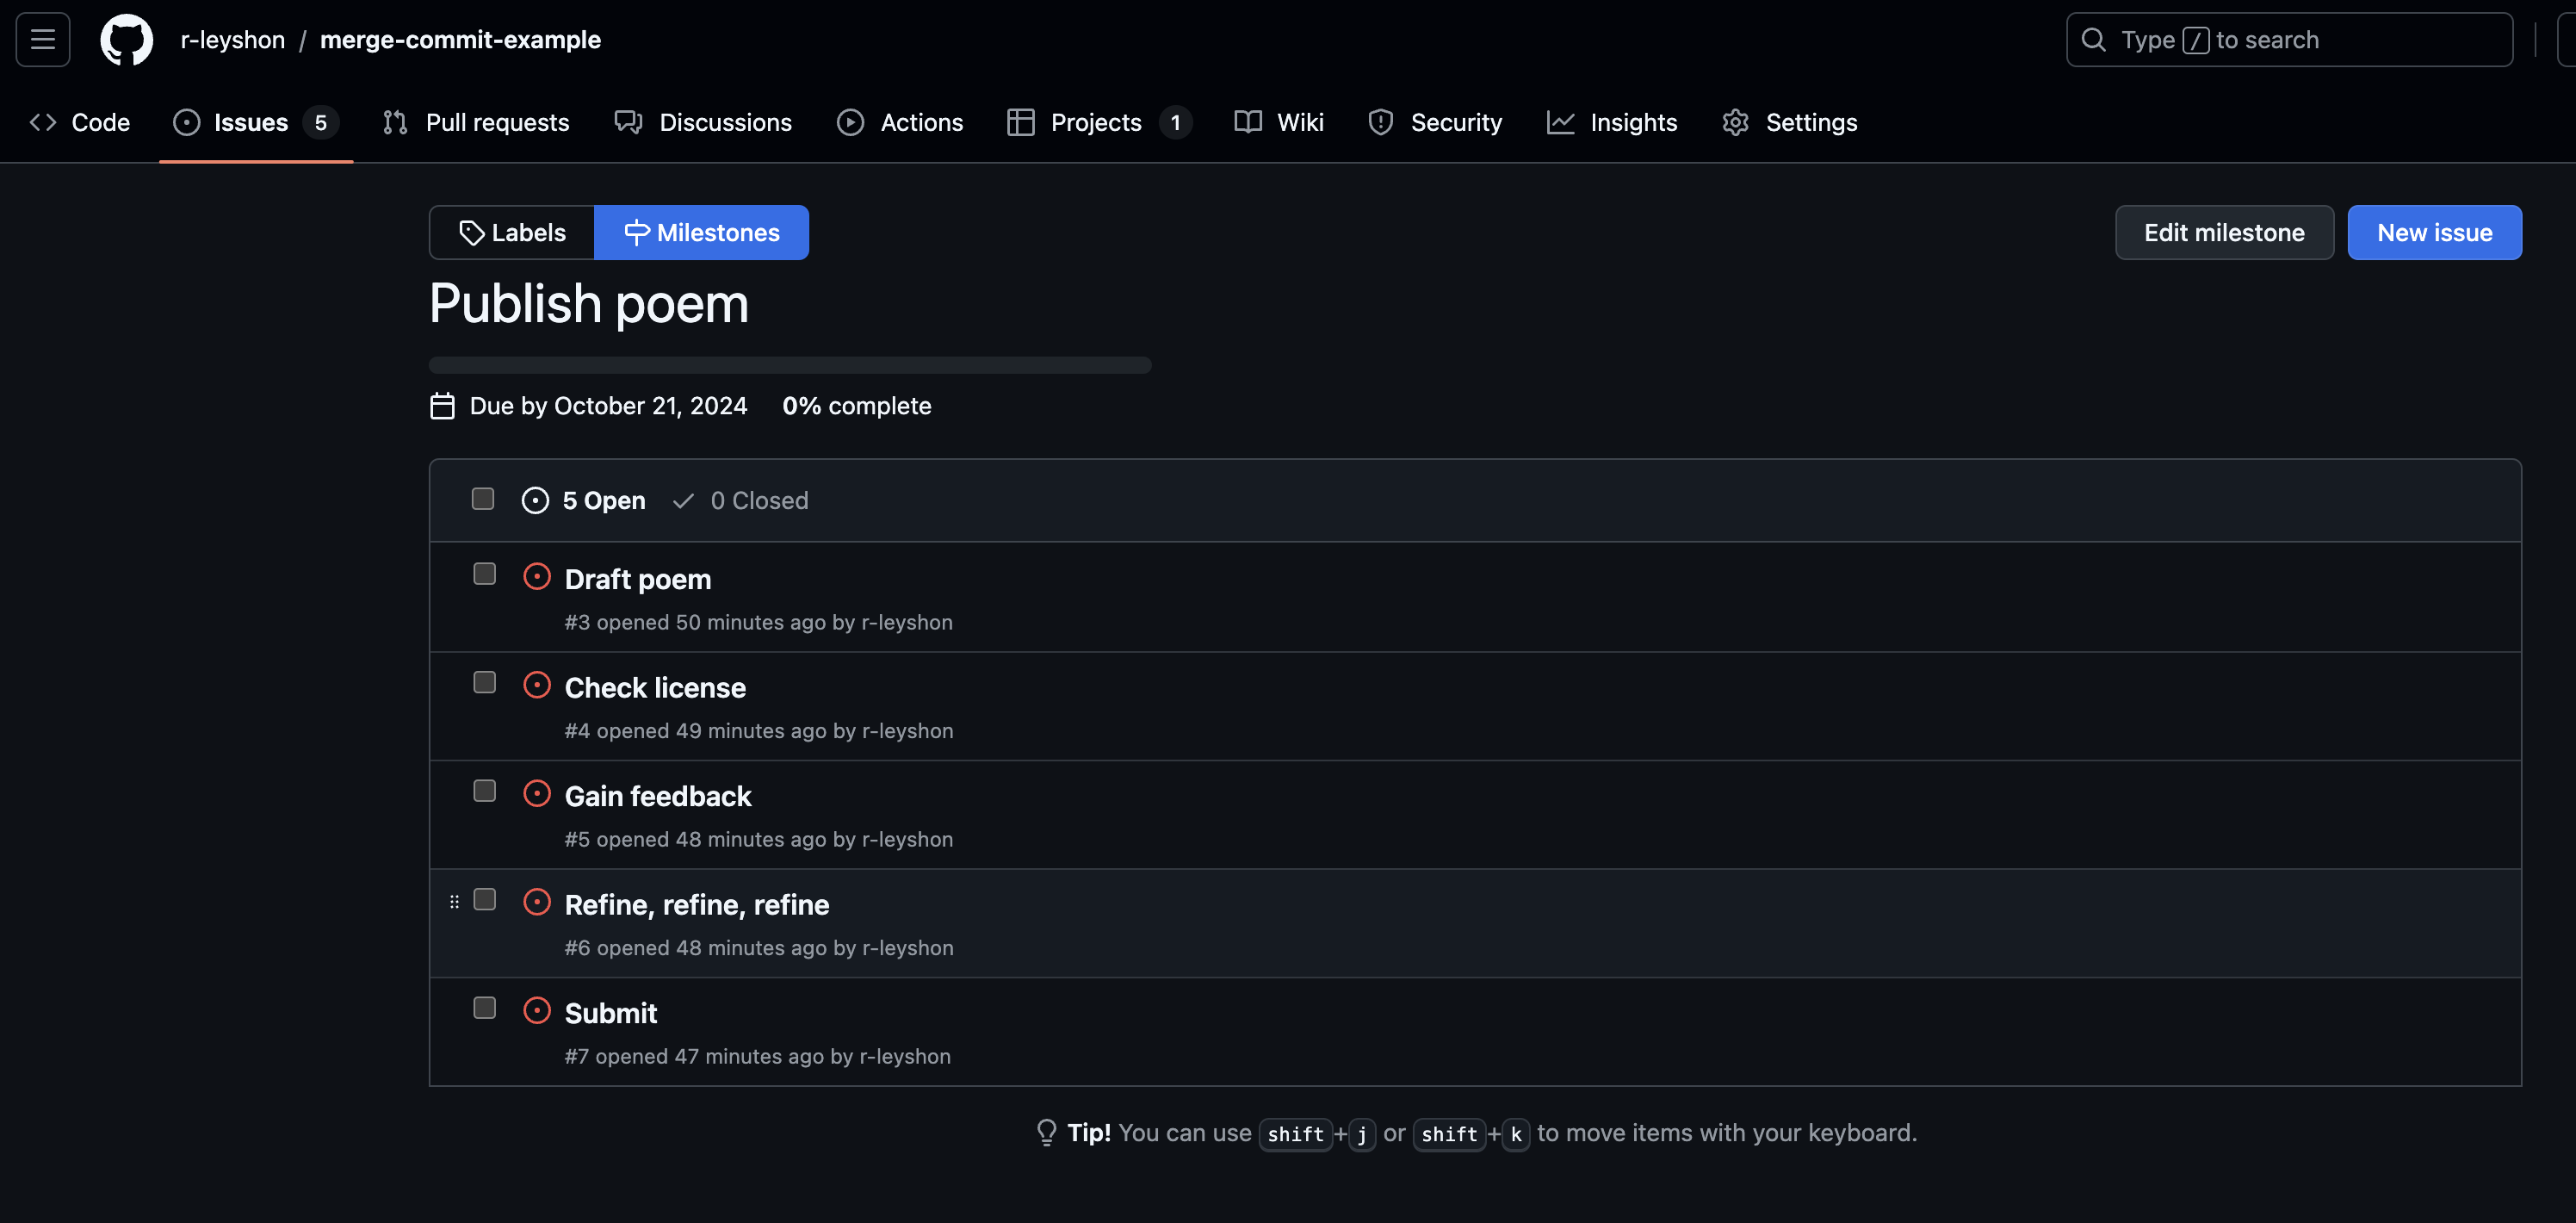Show the 0 Closed issues filter

pos(741,501)
